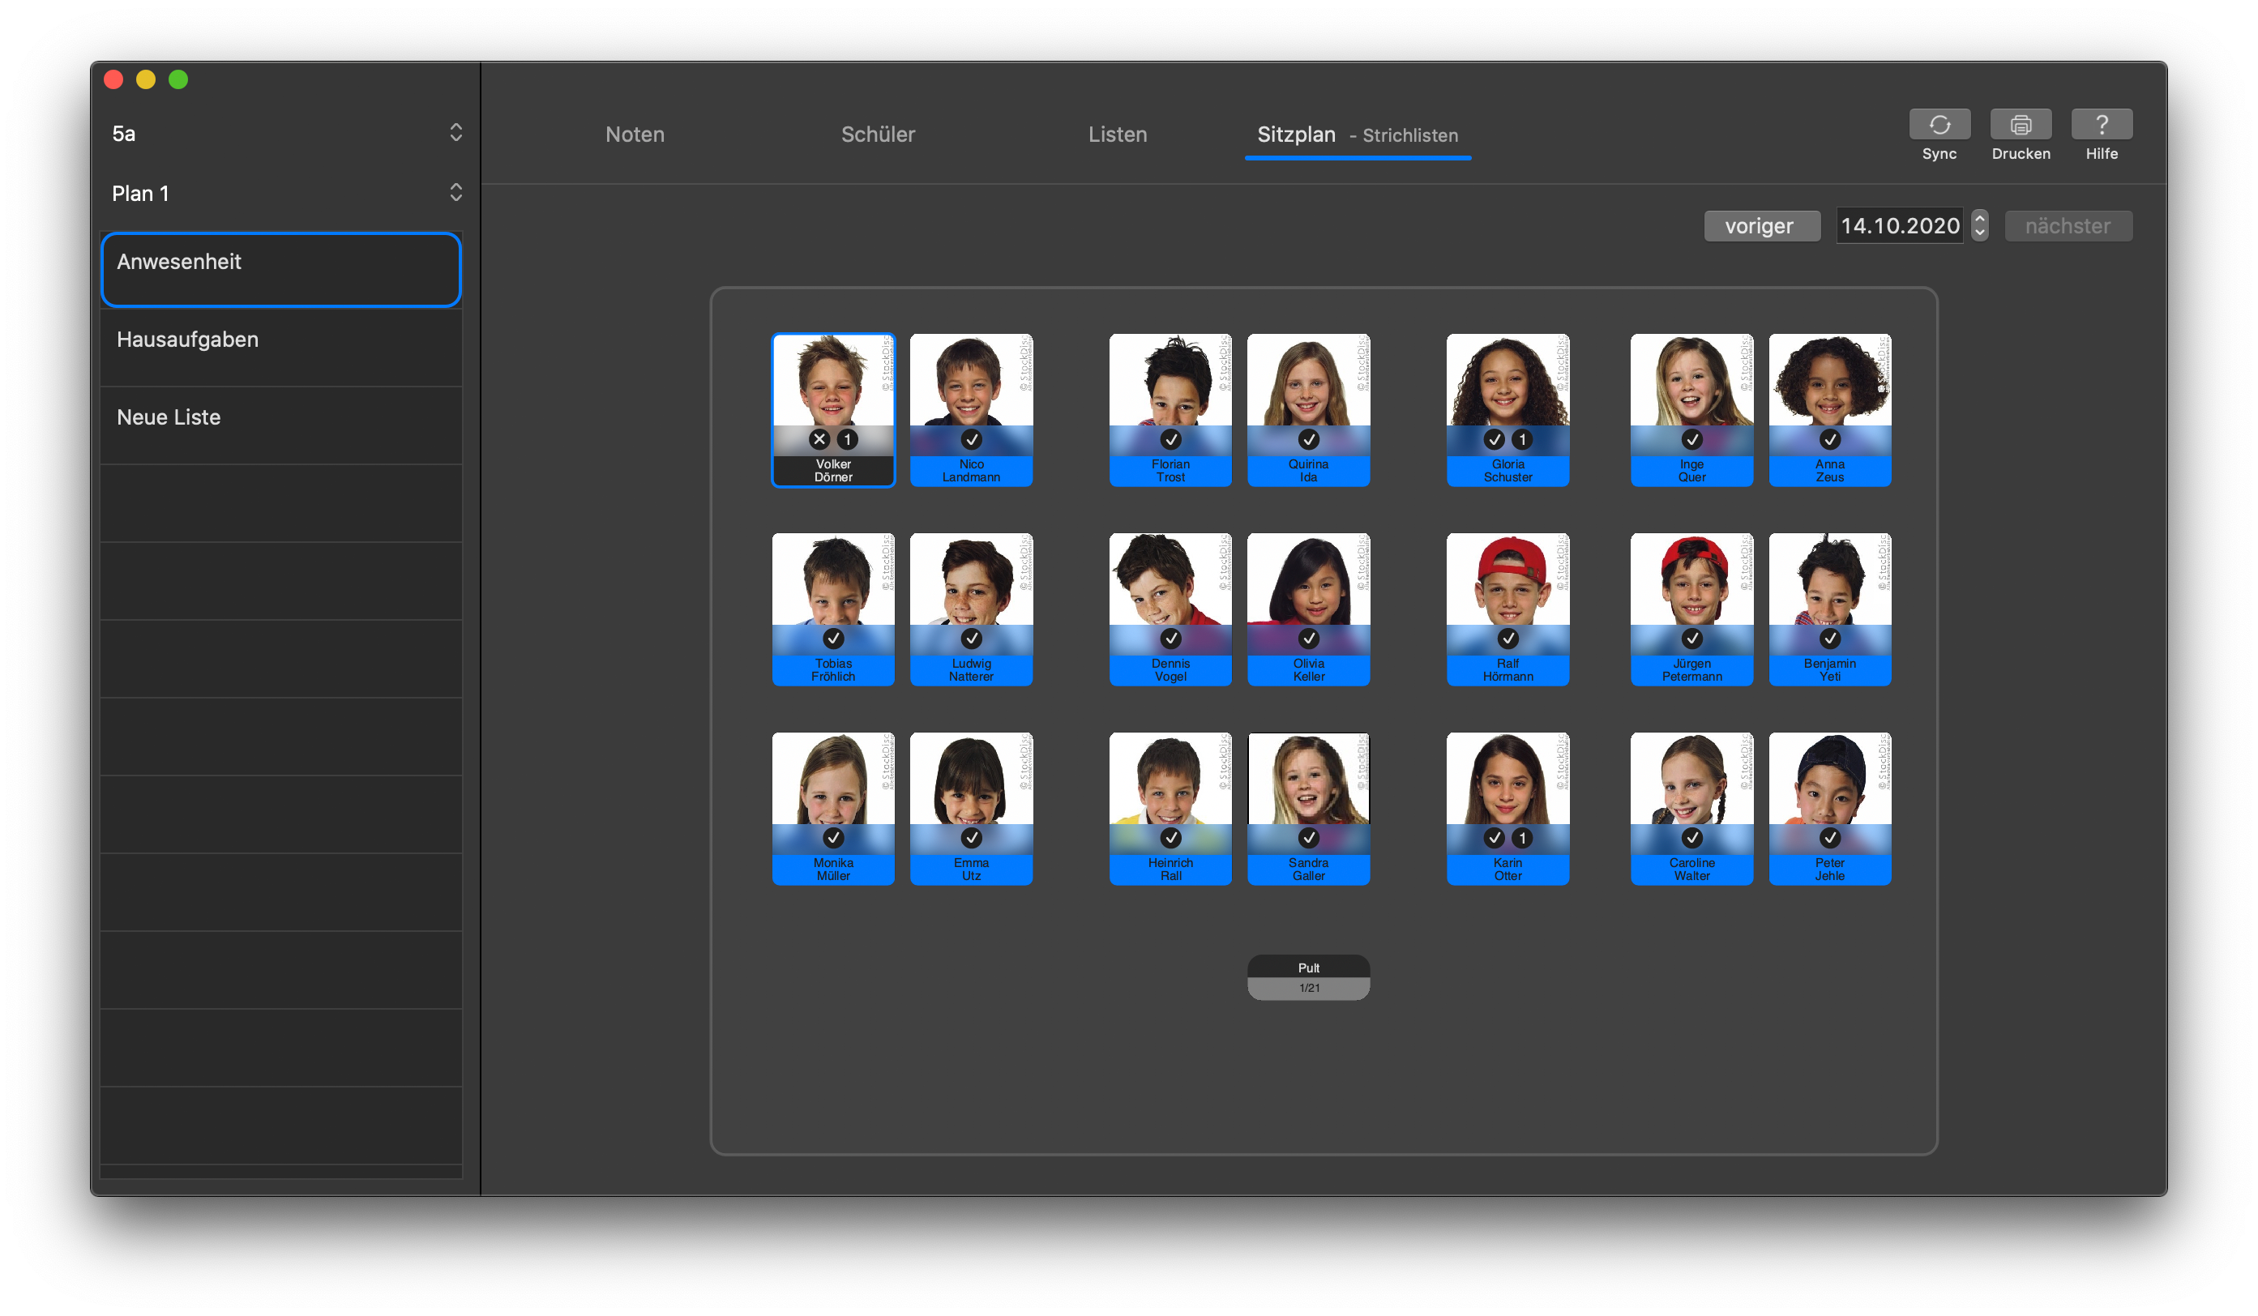
Task: Click the Drucken printer icon
Action: pyautogui.click(x=2020, y=125)
